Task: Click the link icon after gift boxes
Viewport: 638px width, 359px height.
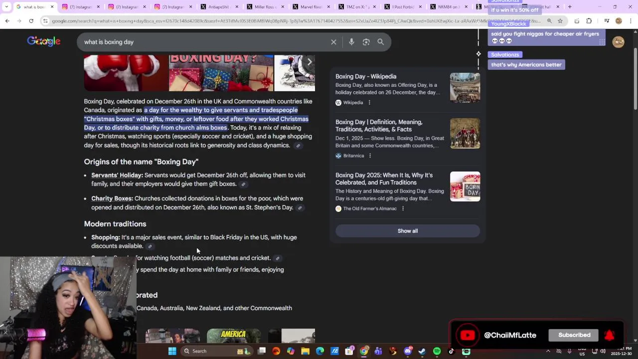Action: 243,184
